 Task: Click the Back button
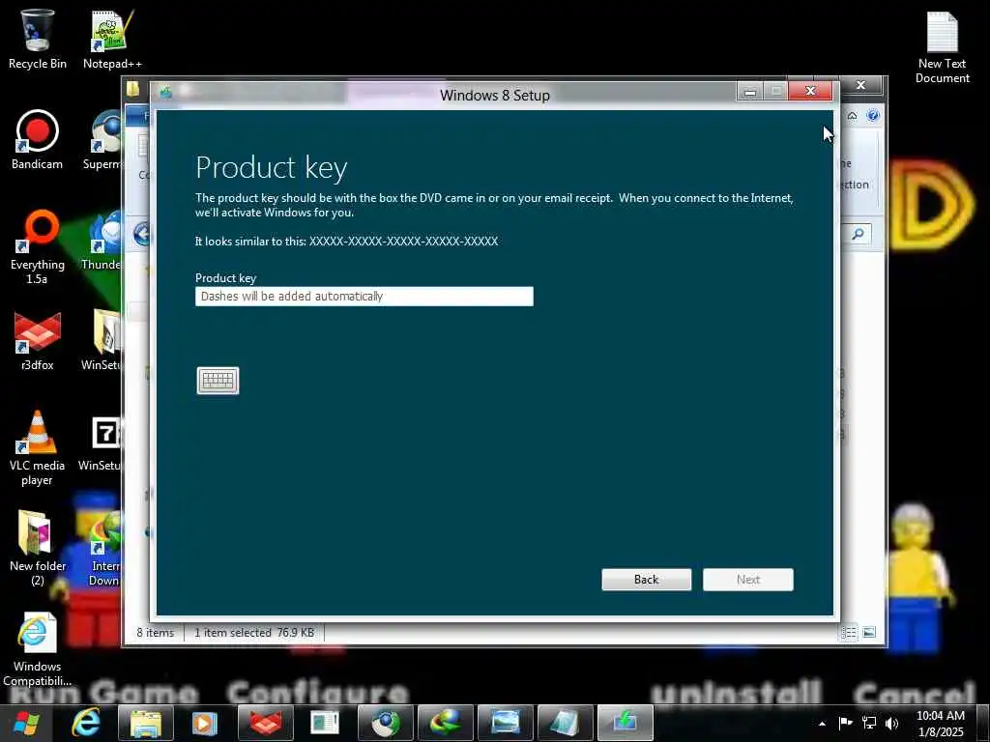point(646,580)
